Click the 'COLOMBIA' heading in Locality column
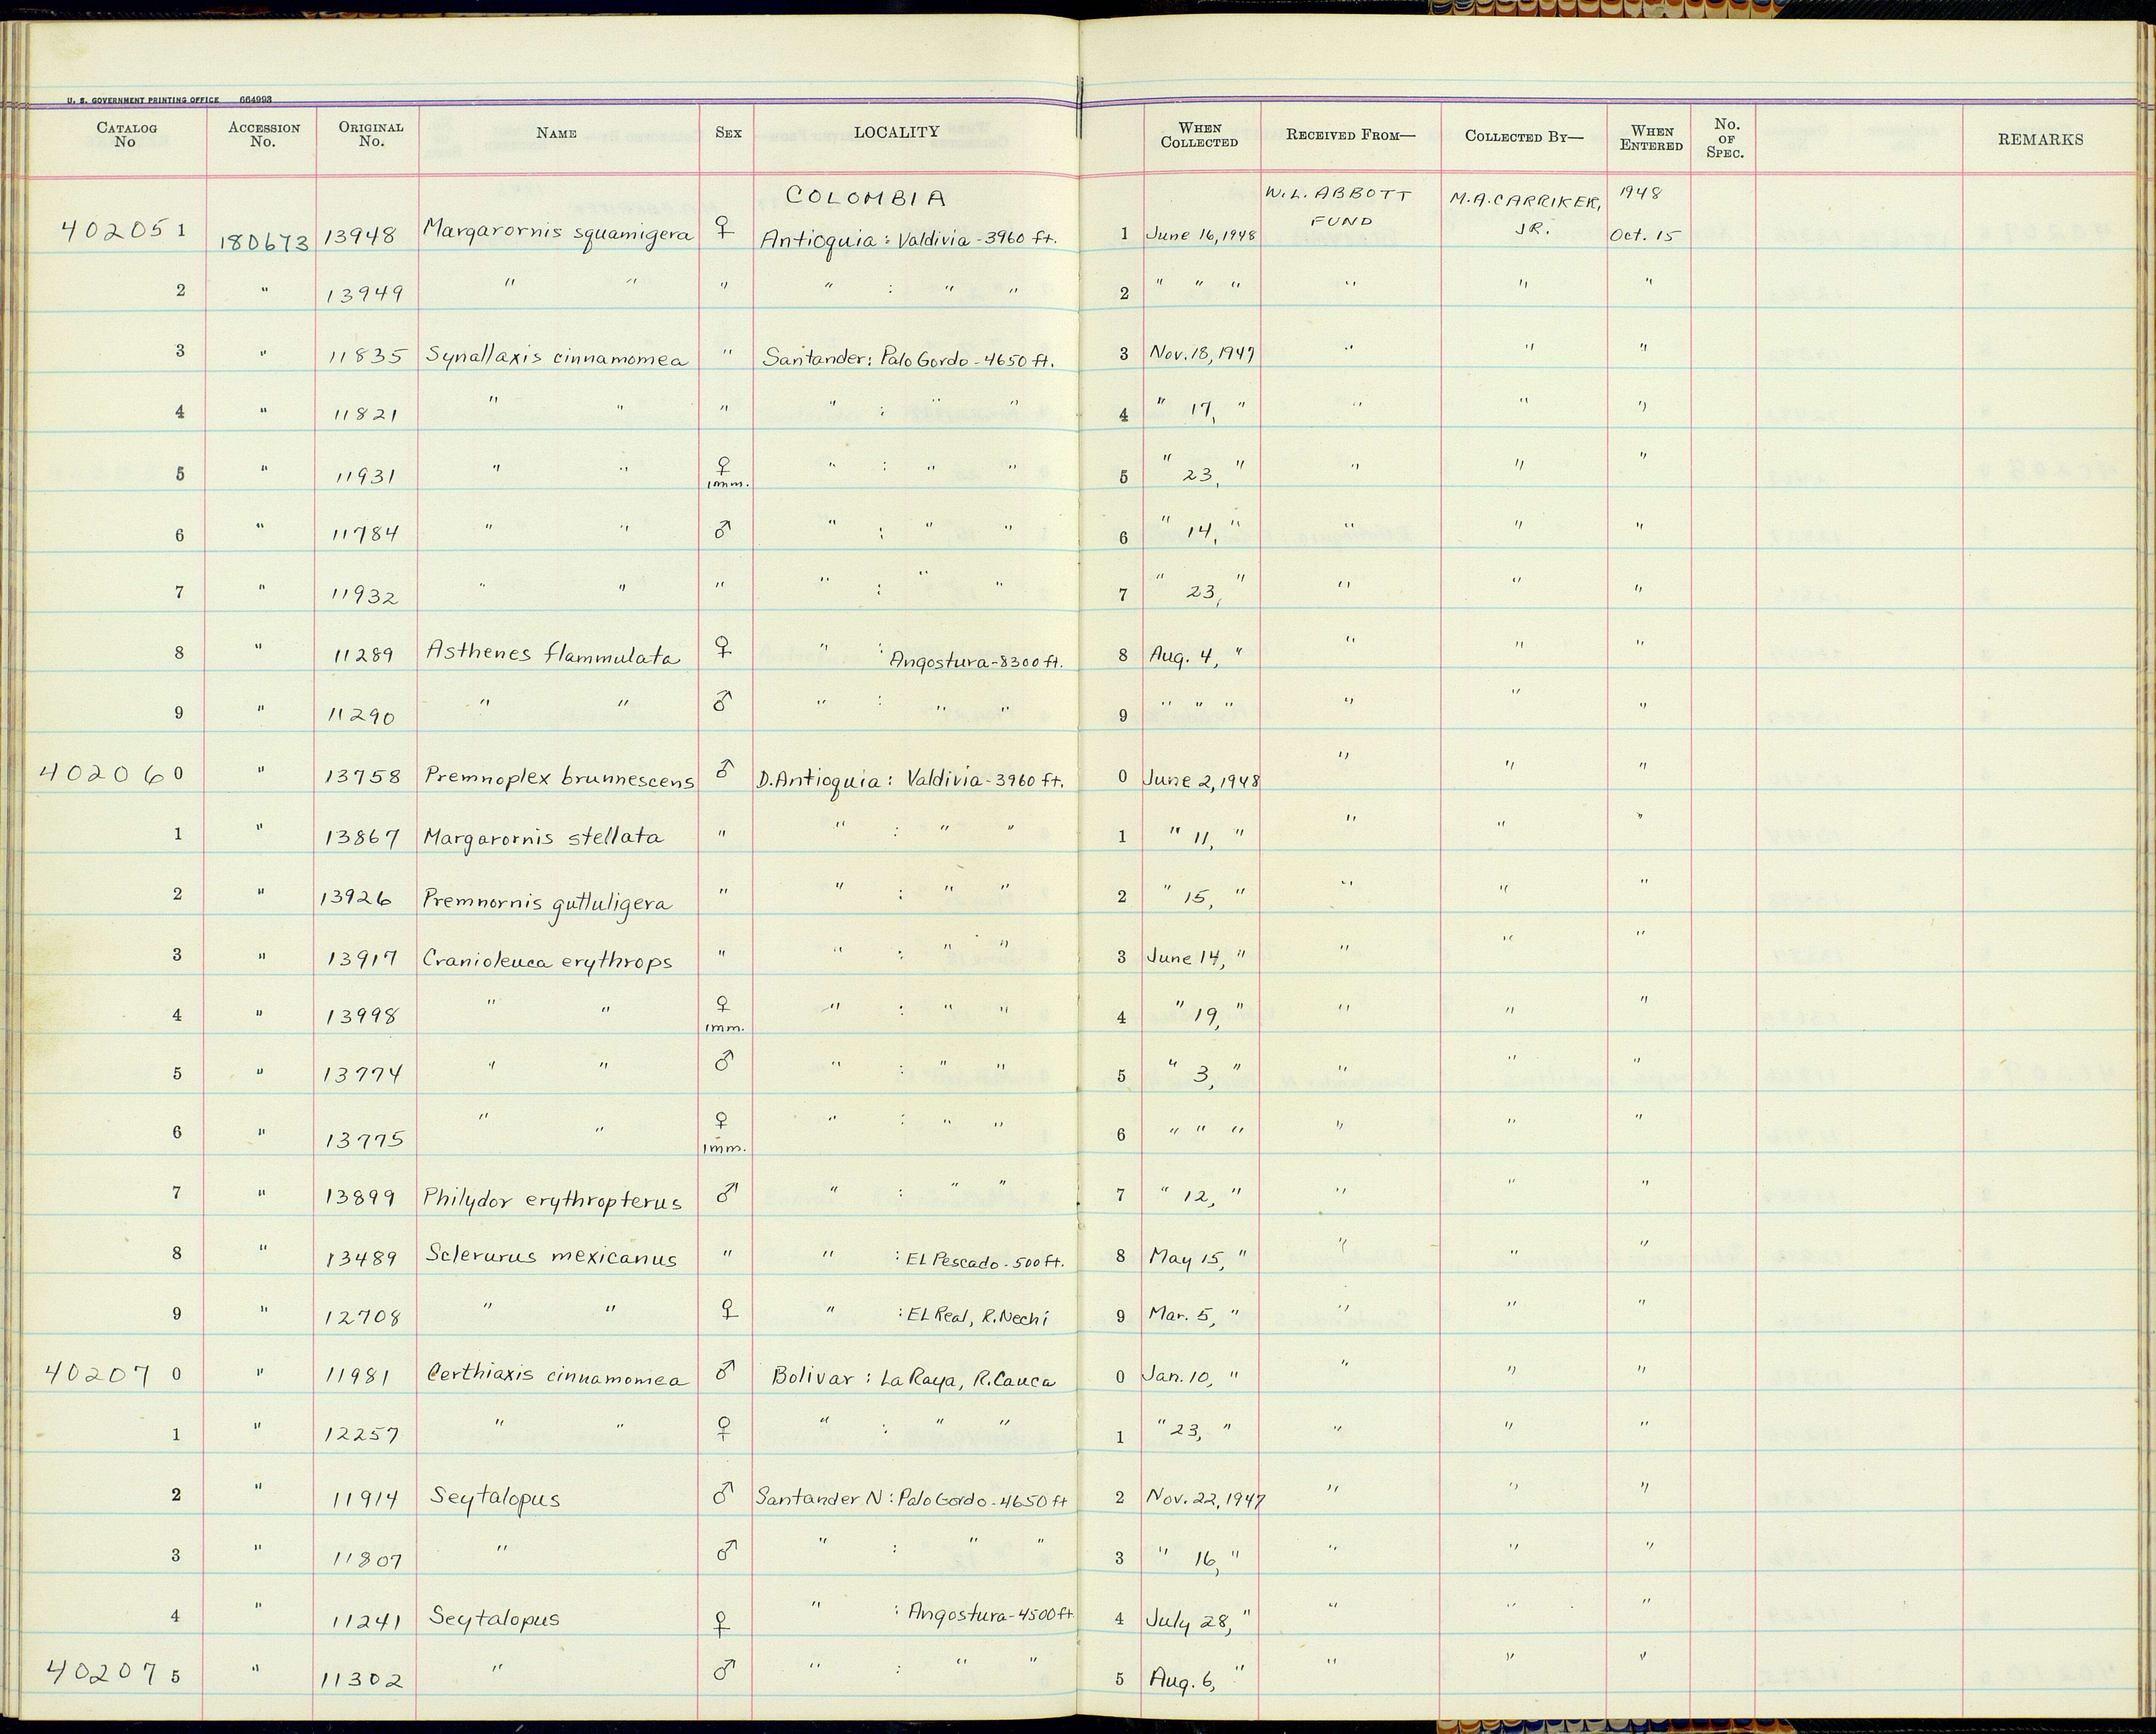This screenshot has width=2156, height=1734. click(x=866, y=197)
